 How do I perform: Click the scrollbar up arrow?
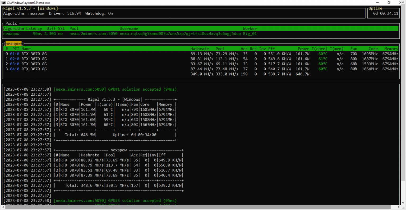pos(404,2)
